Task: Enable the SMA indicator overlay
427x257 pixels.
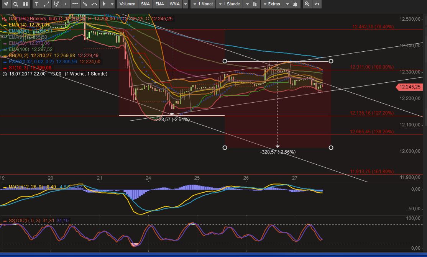Action: (145, 4)
